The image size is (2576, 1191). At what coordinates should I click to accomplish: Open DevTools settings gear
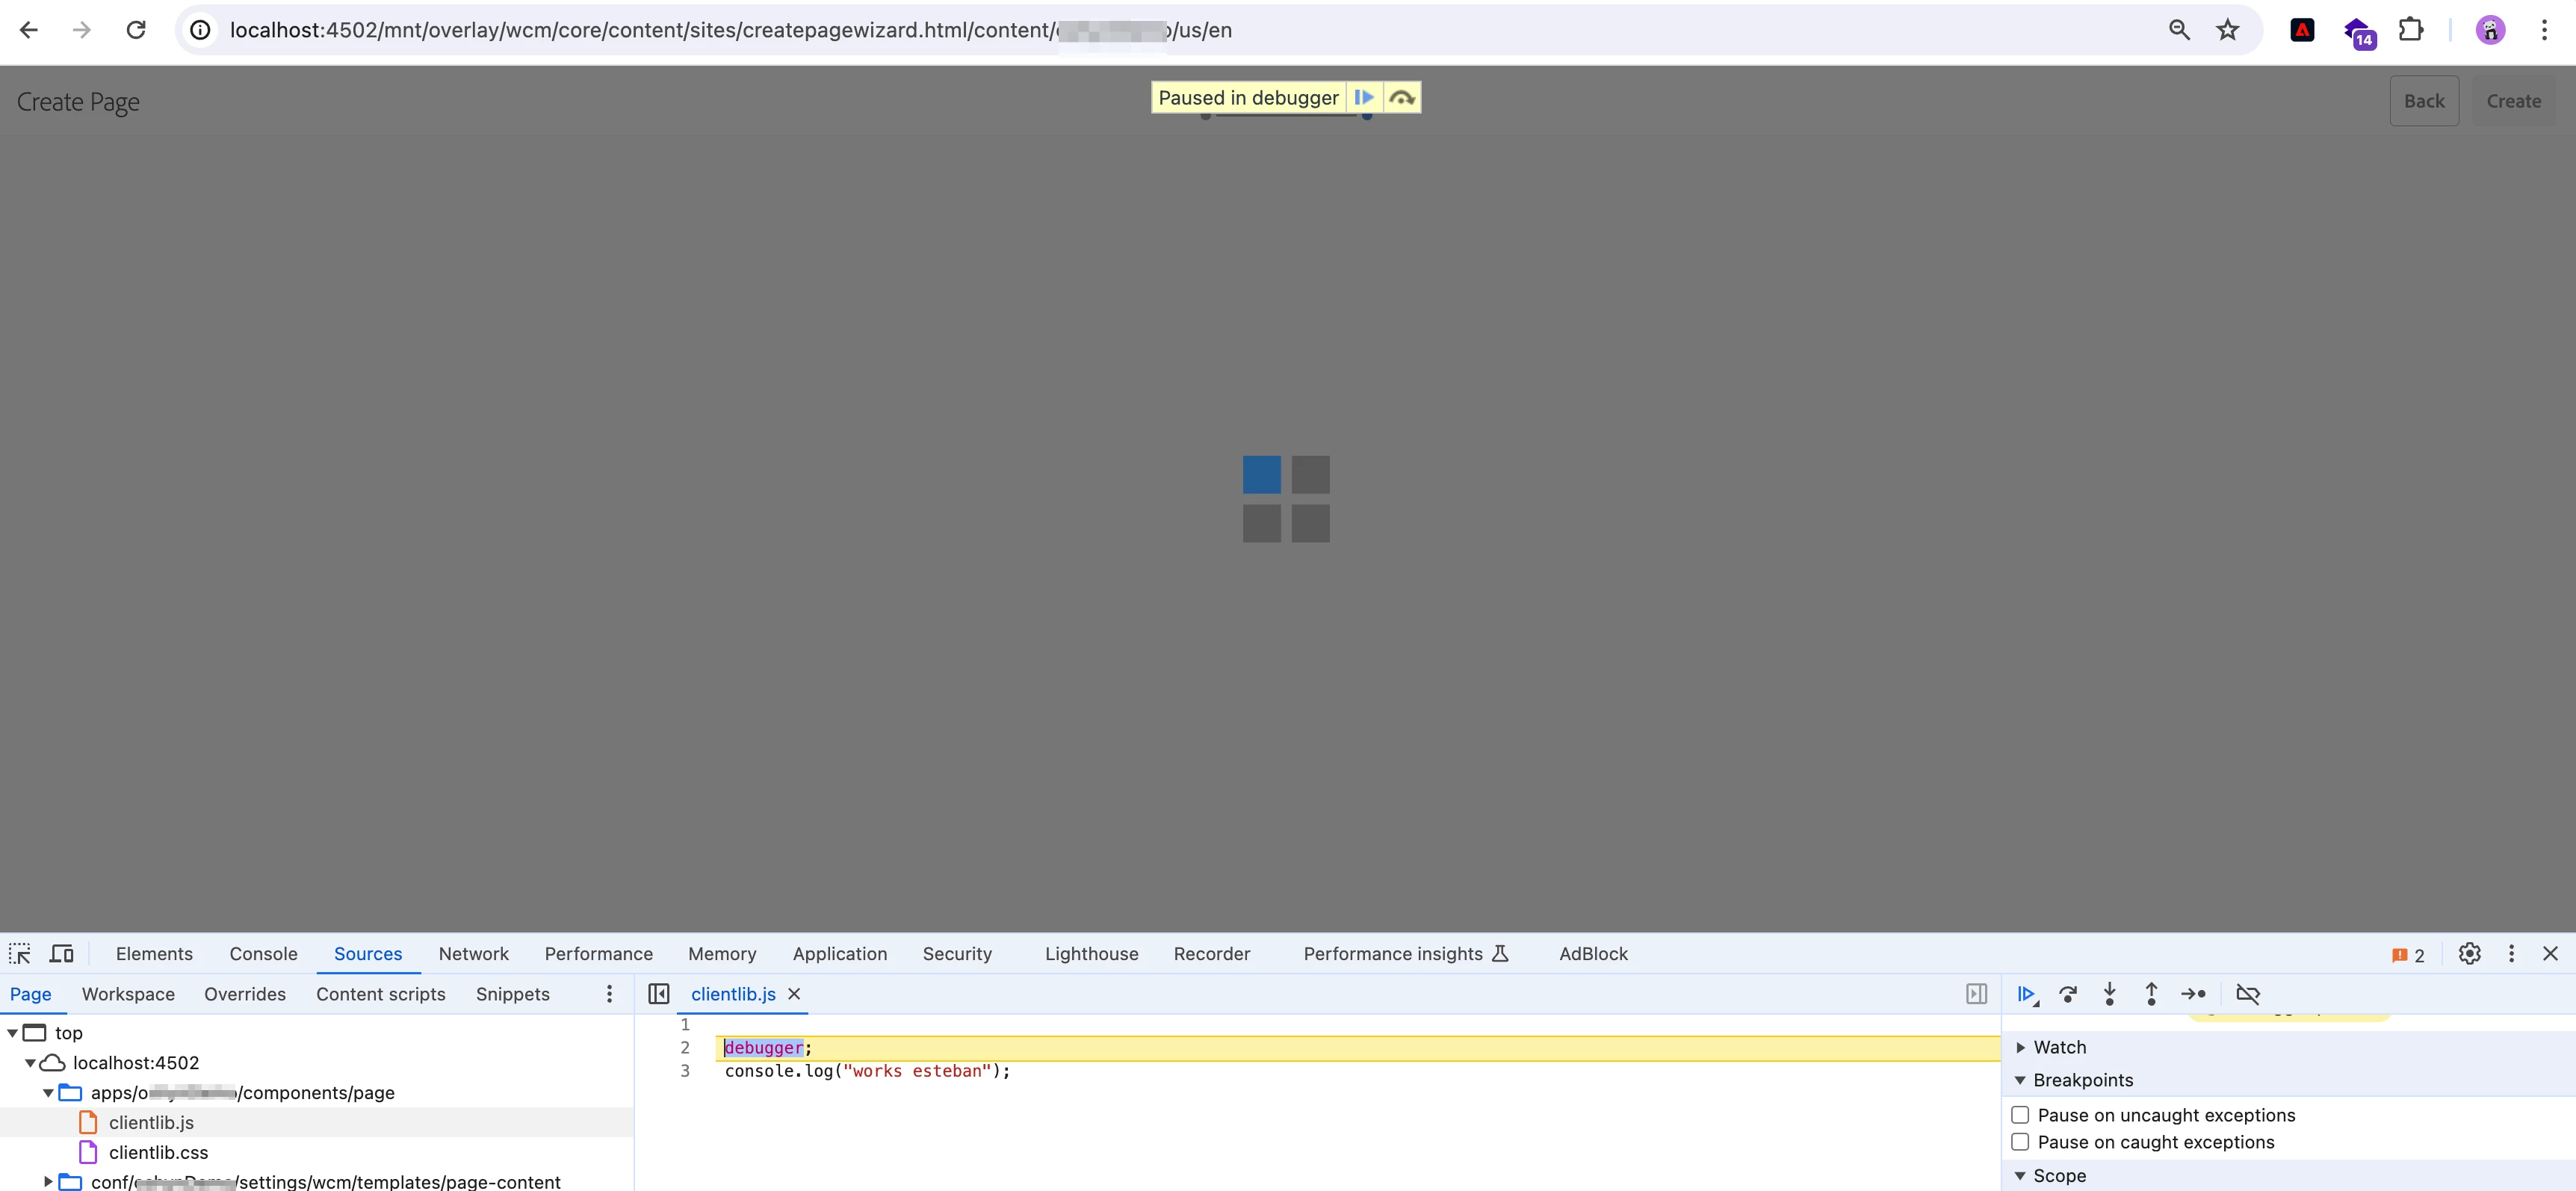(2469, 954)
